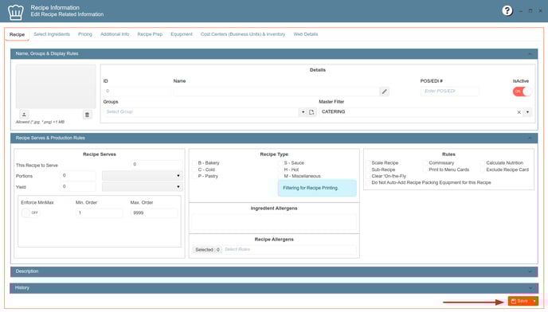Click the Select Rules allergens field
The height and width of the screenshot is (312, 548).
(289, 249)
